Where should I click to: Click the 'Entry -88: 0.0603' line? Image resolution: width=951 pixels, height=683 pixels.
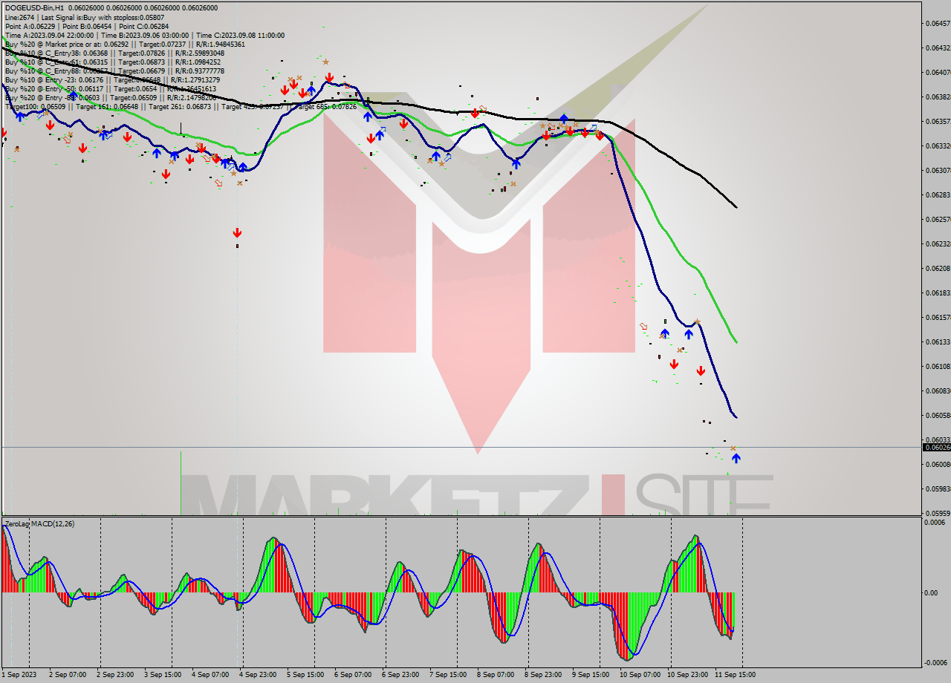111,97
